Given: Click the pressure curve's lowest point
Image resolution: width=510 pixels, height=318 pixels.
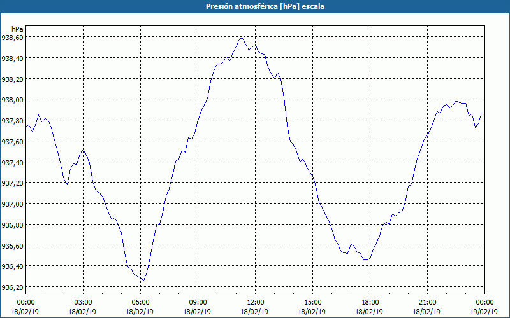Looking at the screenshot, I should point(143,280).
